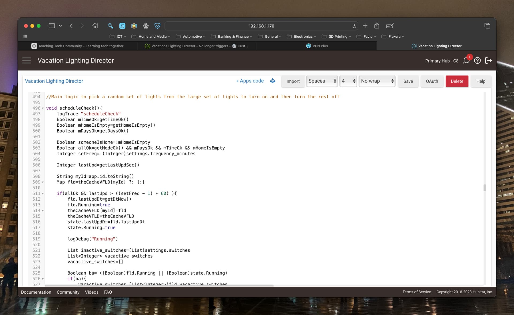
Task: Click the blue export download icon beside Apps code
Action: click(273, 81)
